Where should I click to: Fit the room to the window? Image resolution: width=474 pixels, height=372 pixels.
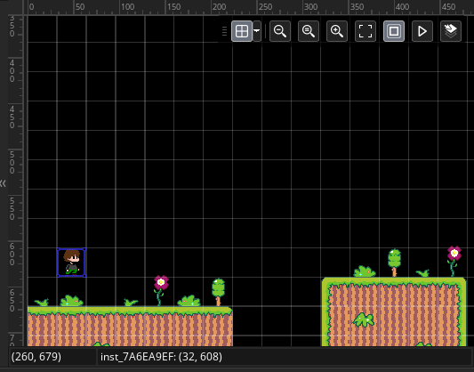pyautogui.click(x=366, y=31)
